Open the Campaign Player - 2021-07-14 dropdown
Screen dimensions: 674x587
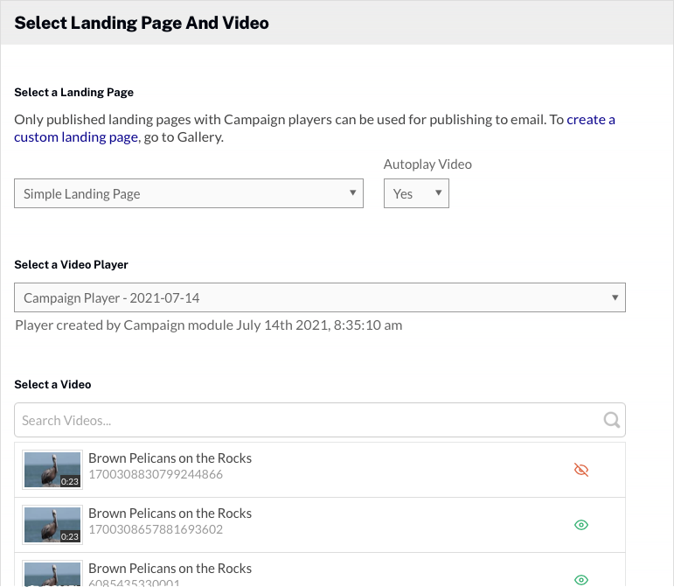pos(319,297)
